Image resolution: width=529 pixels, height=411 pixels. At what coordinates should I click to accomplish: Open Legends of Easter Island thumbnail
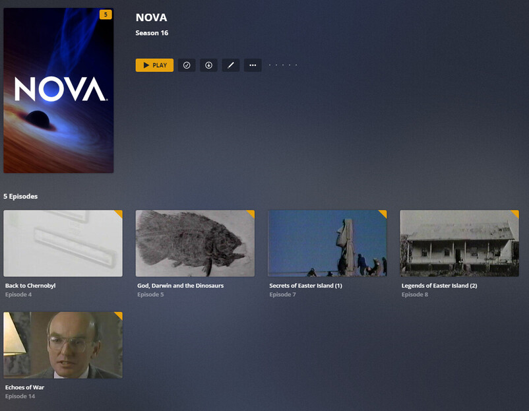[x=460, y=243]
